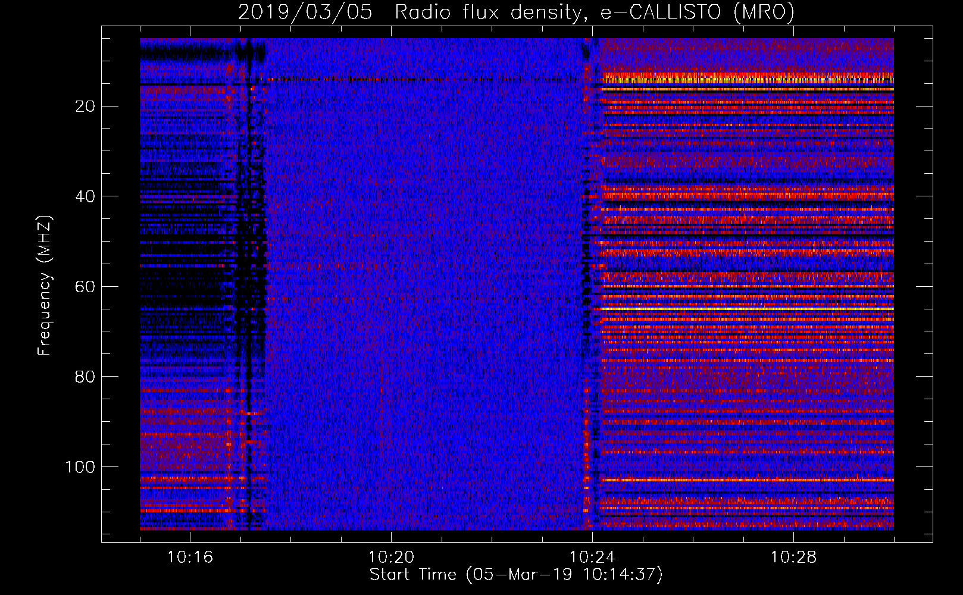963x595 pixels.
Task: Click the frequency tick label 80
Action: [x=86, y=377]
